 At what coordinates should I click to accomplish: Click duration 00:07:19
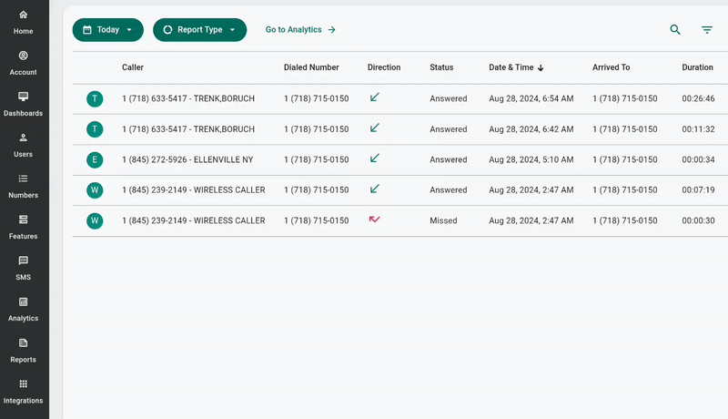(x=698, y=190)
